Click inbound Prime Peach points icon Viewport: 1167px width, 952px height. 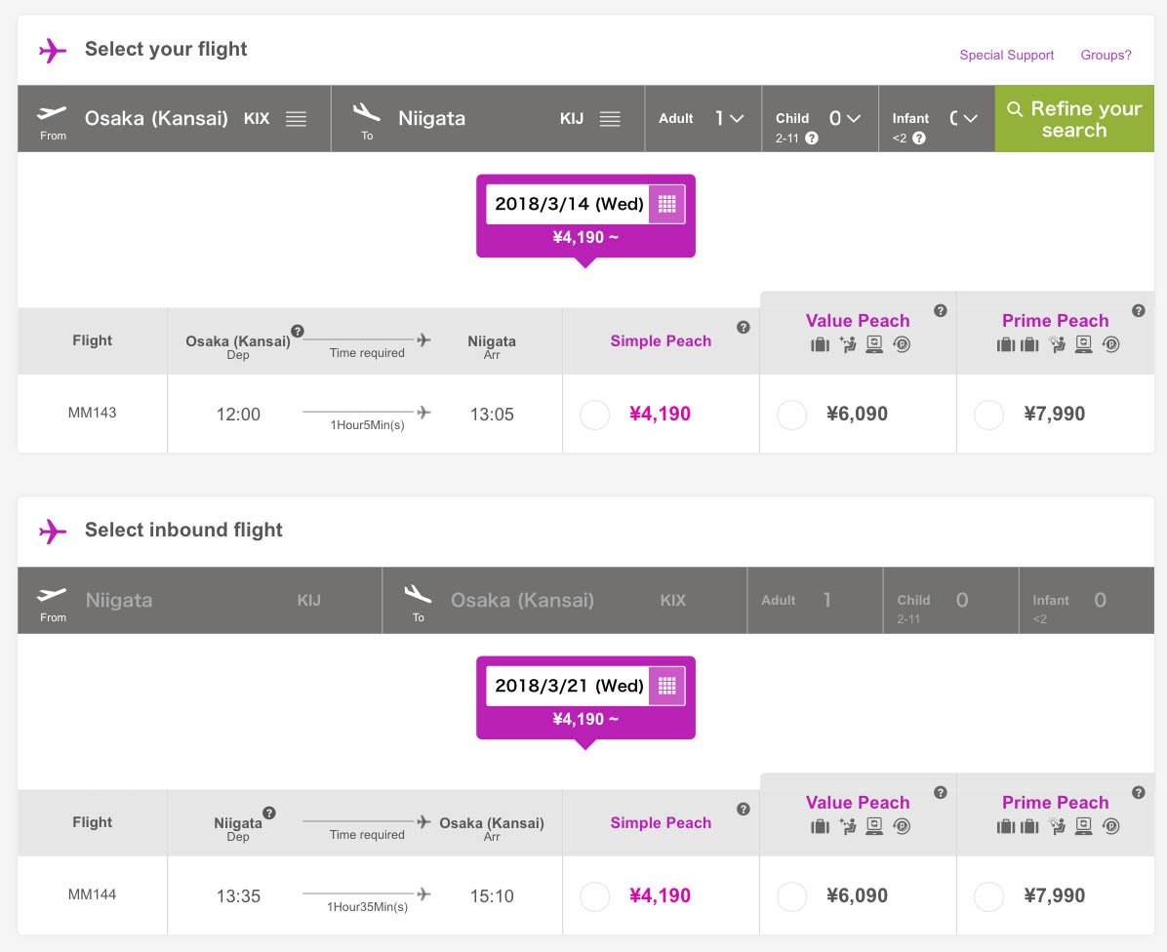(1111, 826)
